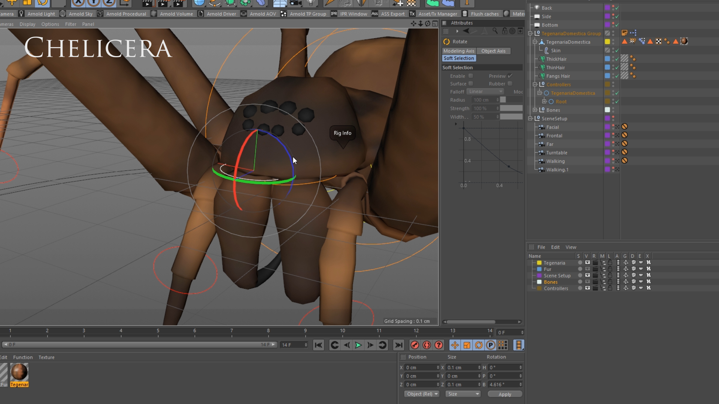Step to the next frame
Viewport: 719px width, 404px height.
tap(370, 345)
